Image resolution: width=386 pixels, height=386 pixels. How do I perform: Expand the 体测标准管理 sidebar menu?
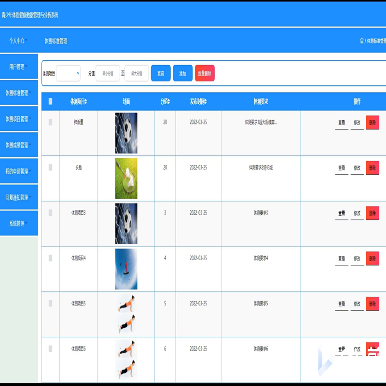click(x=19, y=93)
